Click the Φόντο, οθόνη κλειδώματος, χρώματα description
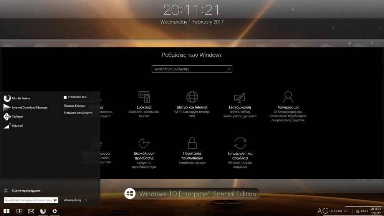The width and height of the screenshot is (384, 216). pos(240,114)
